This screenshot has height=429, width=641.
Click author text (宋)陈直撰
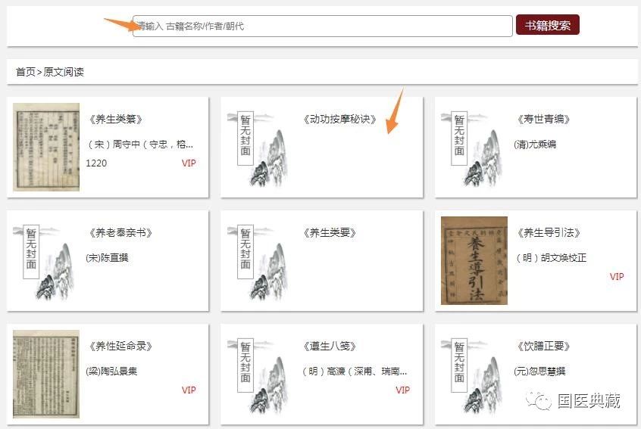pyautogui.click(x=107, y=257)
